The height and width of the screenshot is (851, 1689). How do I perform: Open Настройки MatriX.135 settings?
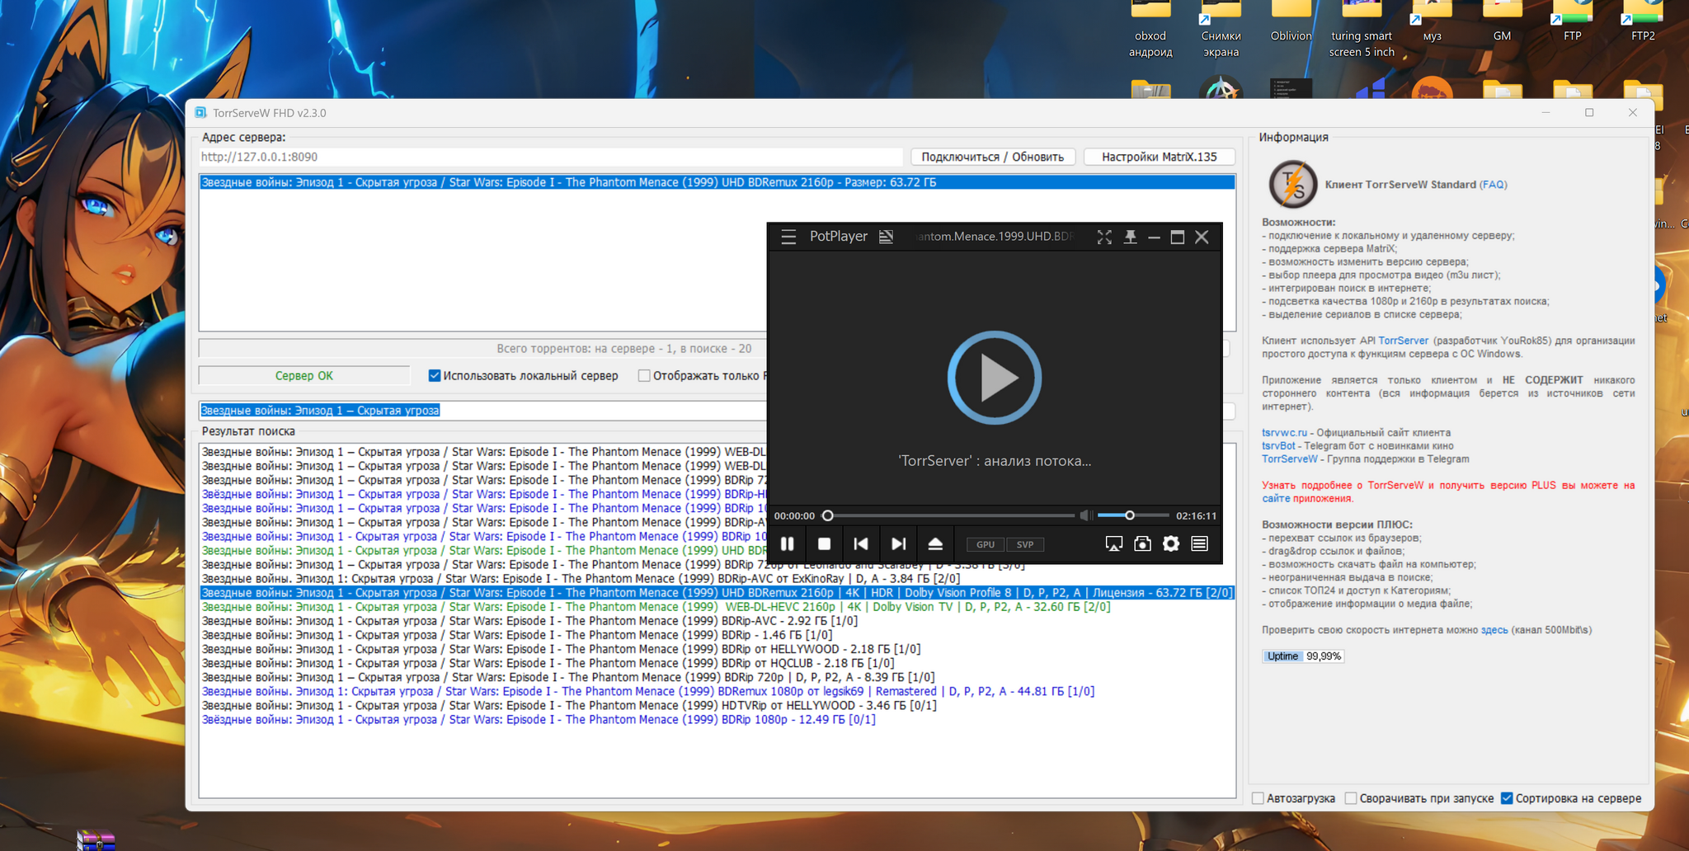pos(1159,157)
